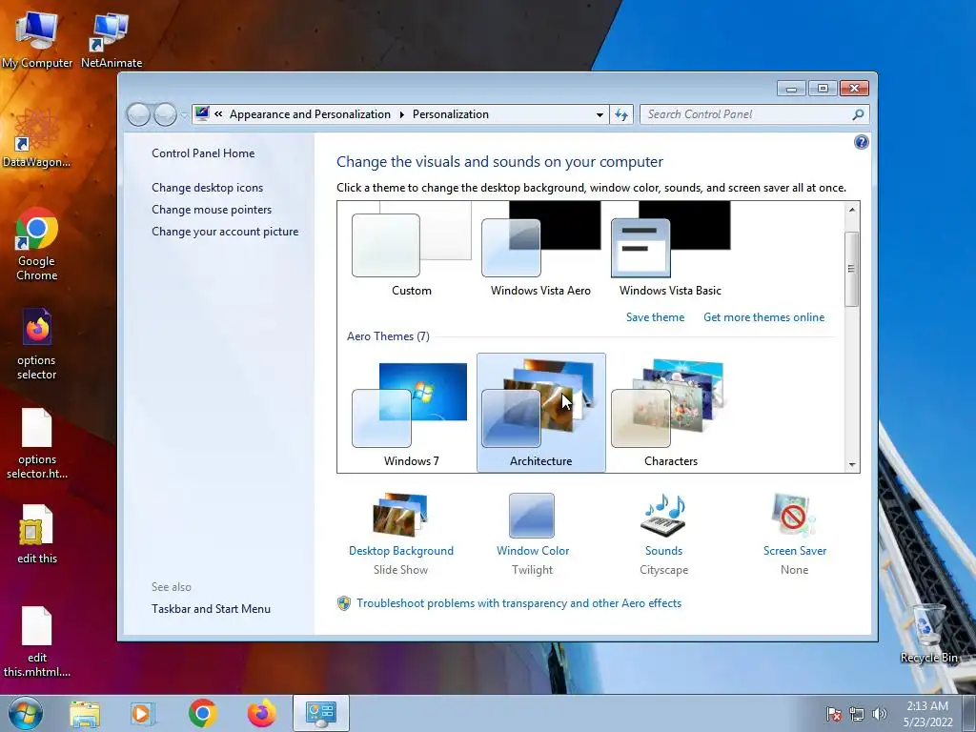Screen dimensions: 976x732
Task: Click Appearance and Personalization in breadcrumb
Action: pyautogui.click(x=310, y=114)
